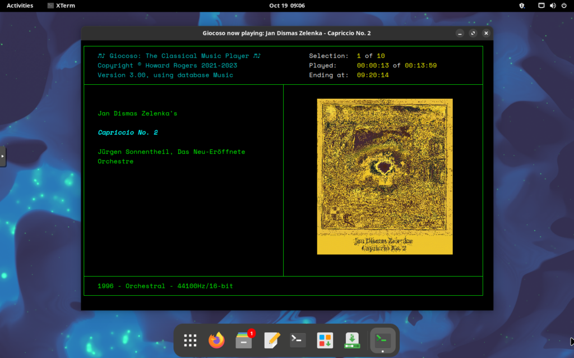This screenshot has height=358, width=574.
Task: Click the Ending at 09:20:14 time
Action: coord(373,75)
